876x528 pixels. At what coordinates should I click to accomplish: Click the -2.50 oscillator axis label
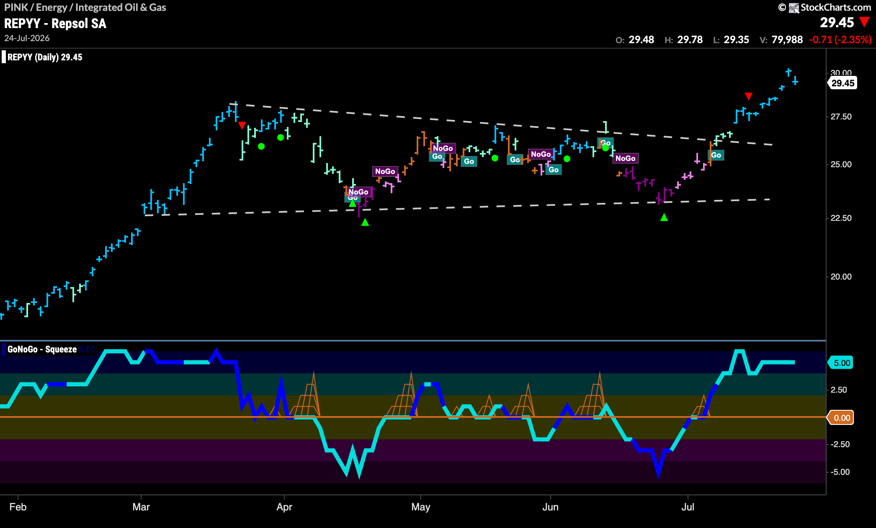(840, 444)
